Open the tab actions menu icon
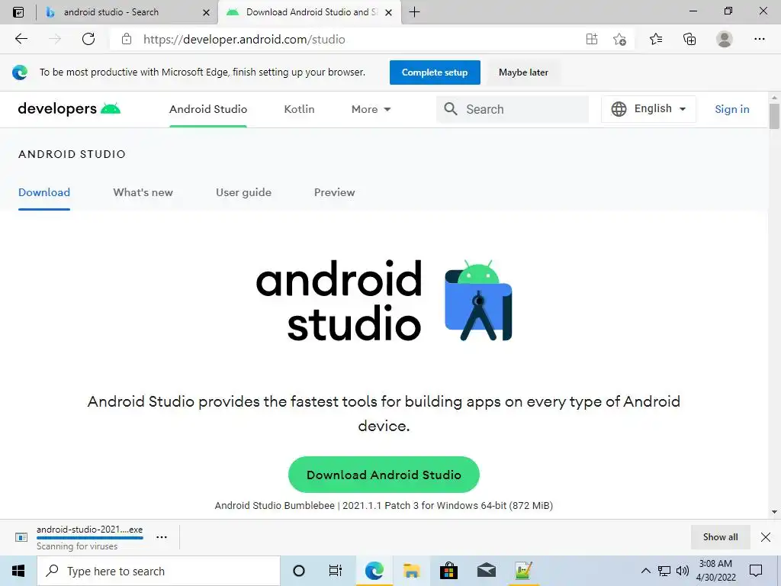Screen dimensions: 781x586 coord(18,12)
